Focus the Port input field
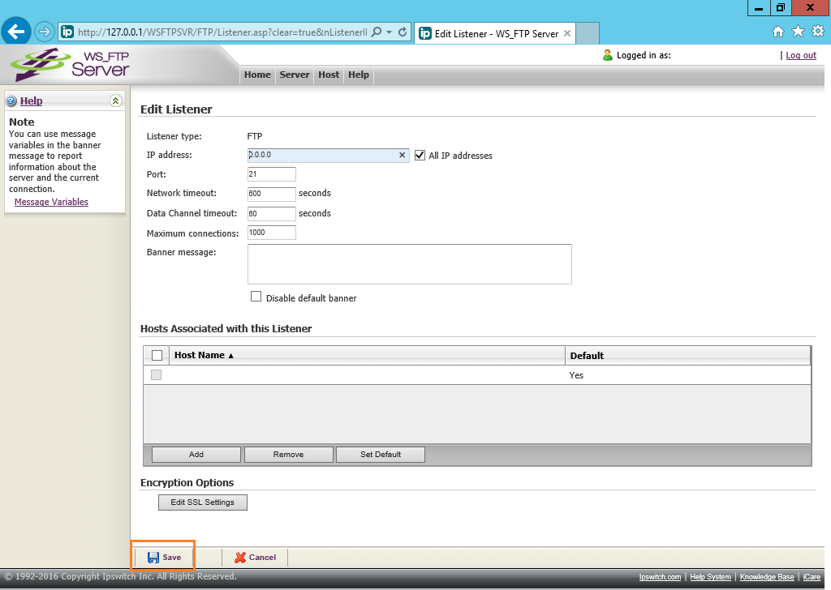The height and width of the screenshot is (590, 831). (x=271, y=174)
